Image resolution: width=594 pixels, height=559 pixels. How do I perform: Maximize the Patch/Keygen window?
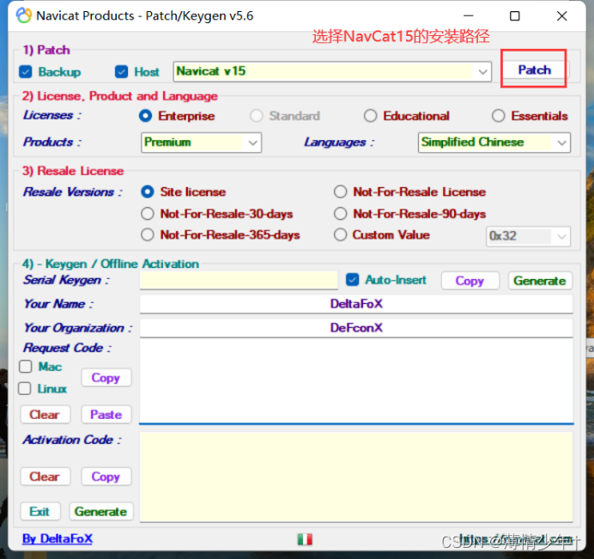514,16
